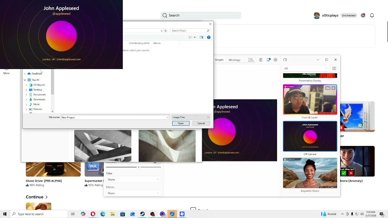Click the pause columns icon in Camo toolbar
Viewport: 388px width, 218px height.
click(x=261, y=60)
